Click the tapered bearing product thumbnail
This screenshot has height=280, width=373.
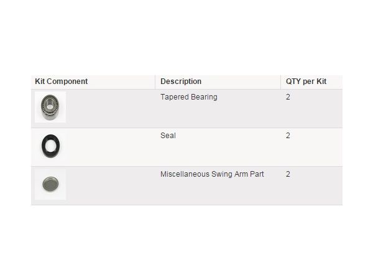(x=50, y=107)
